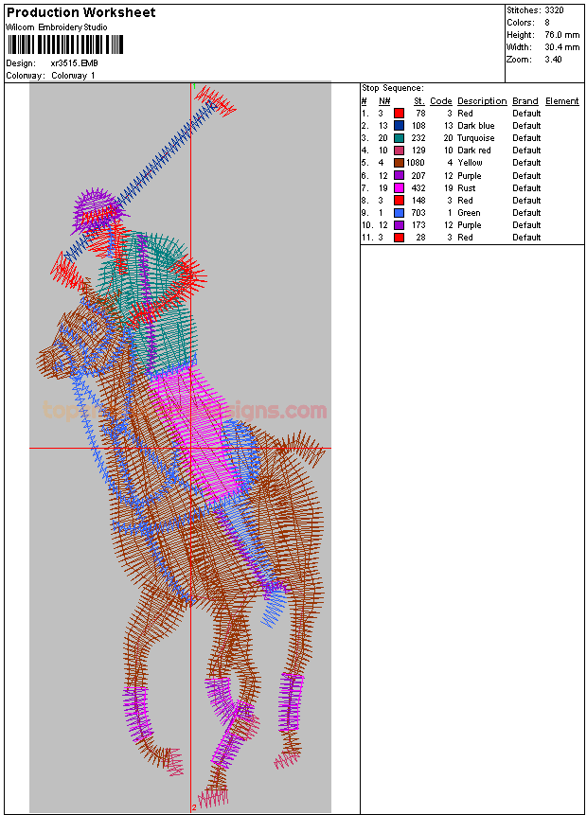Image resolution: width=587 pixels, height=815 pixels.
Task: Click the barcode under Wilcom Embroidery Studio
Action: [65, 44]
